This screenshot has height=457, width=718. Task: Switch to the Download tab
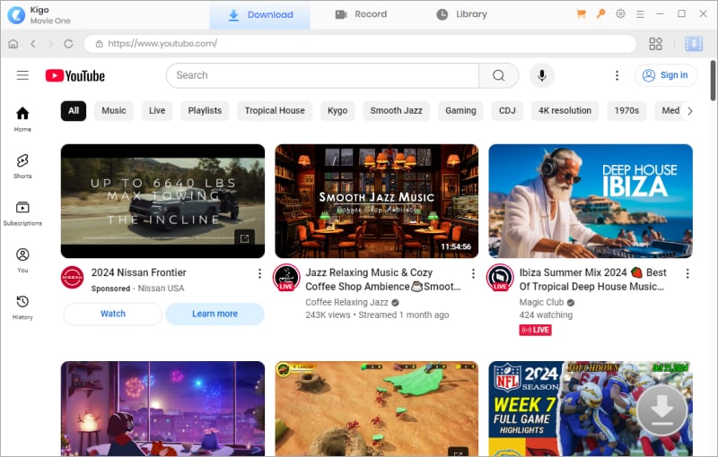[x=260, y=14]
